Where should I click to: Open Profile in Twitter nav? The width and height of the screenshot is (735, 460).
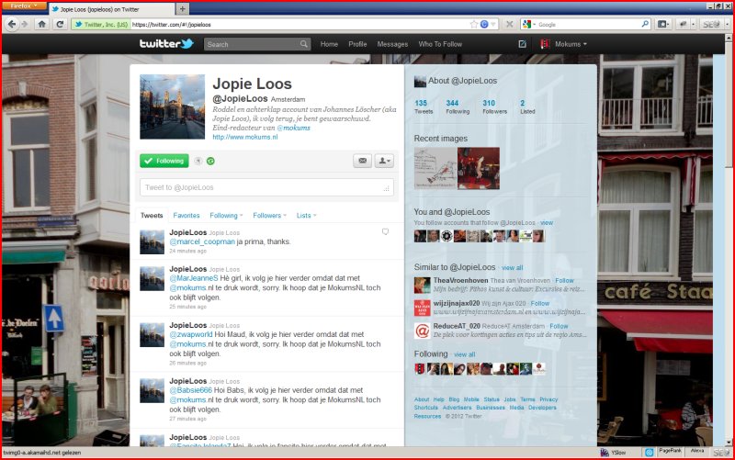[x=357, y=44]
